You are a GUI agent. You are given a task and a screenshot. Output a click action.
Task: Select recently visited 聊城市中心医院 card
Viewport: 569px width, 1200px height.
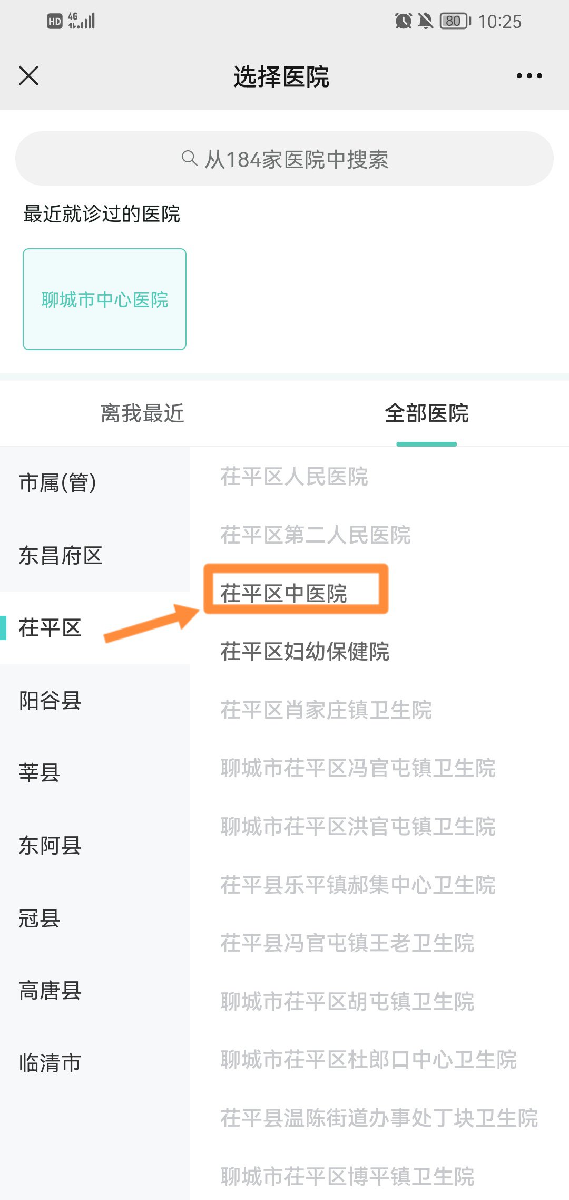pyautogui.click(x=104, y=299)
